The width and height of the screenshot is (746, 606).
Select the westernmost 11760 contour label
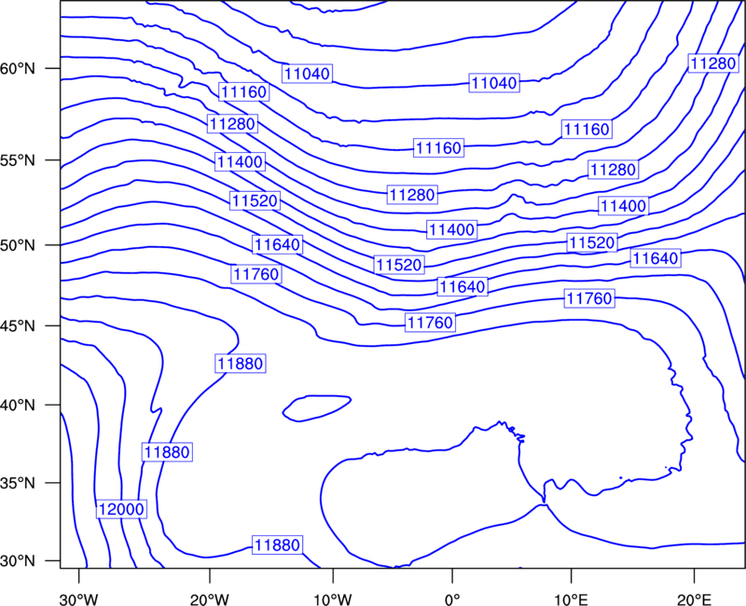click(256, 274)
